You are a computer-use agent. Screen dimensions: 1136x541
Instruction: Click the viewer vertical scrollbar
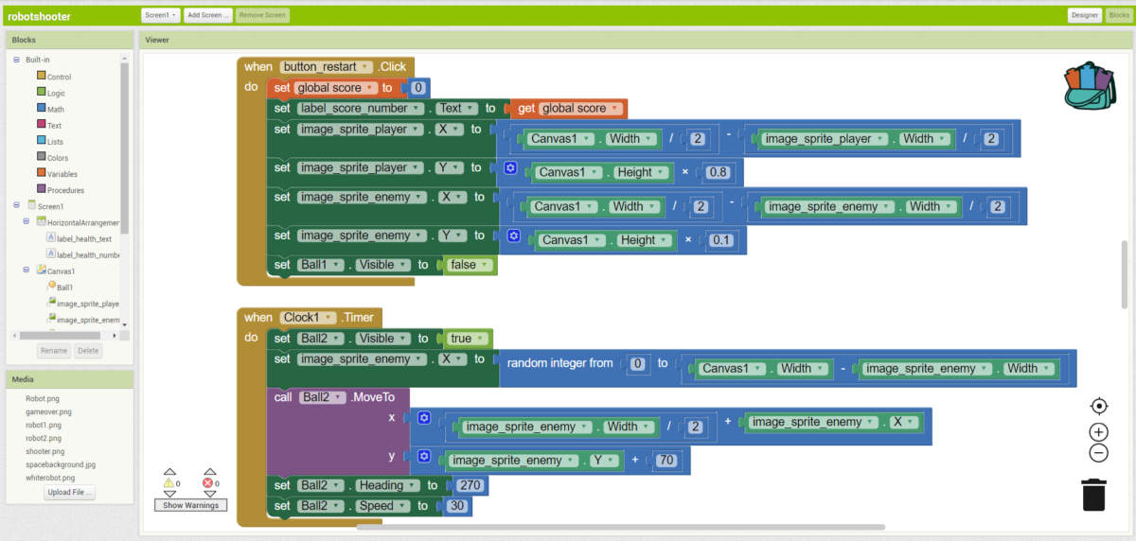[1125, 274]
